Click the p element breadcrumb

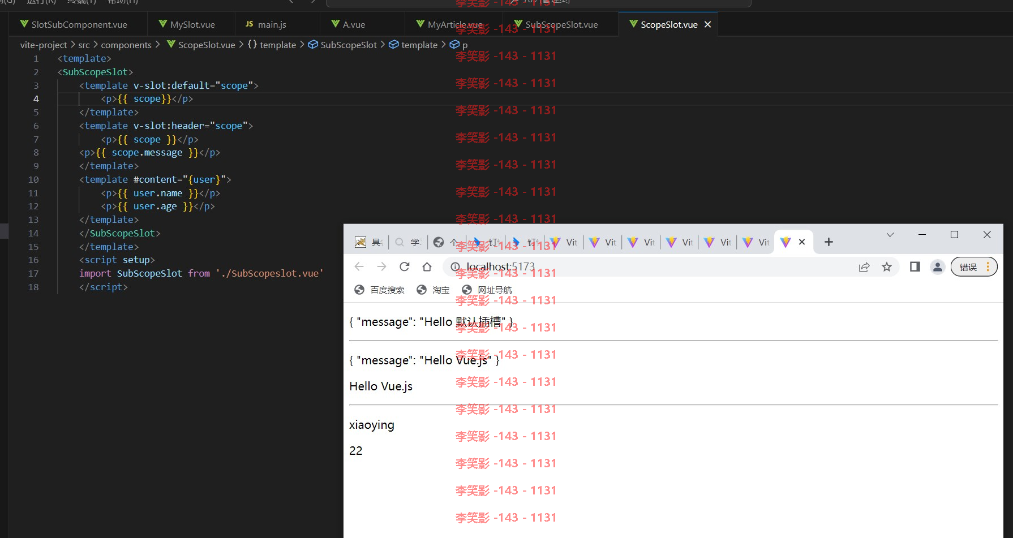(x=459, y=45)
